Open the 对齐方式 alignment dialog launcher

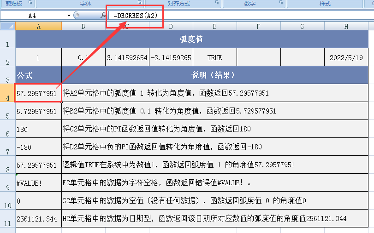[217, 2]
